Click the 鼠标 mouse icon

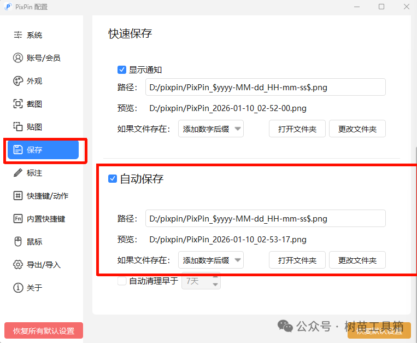pyautogui.click(x=18, y=242)
